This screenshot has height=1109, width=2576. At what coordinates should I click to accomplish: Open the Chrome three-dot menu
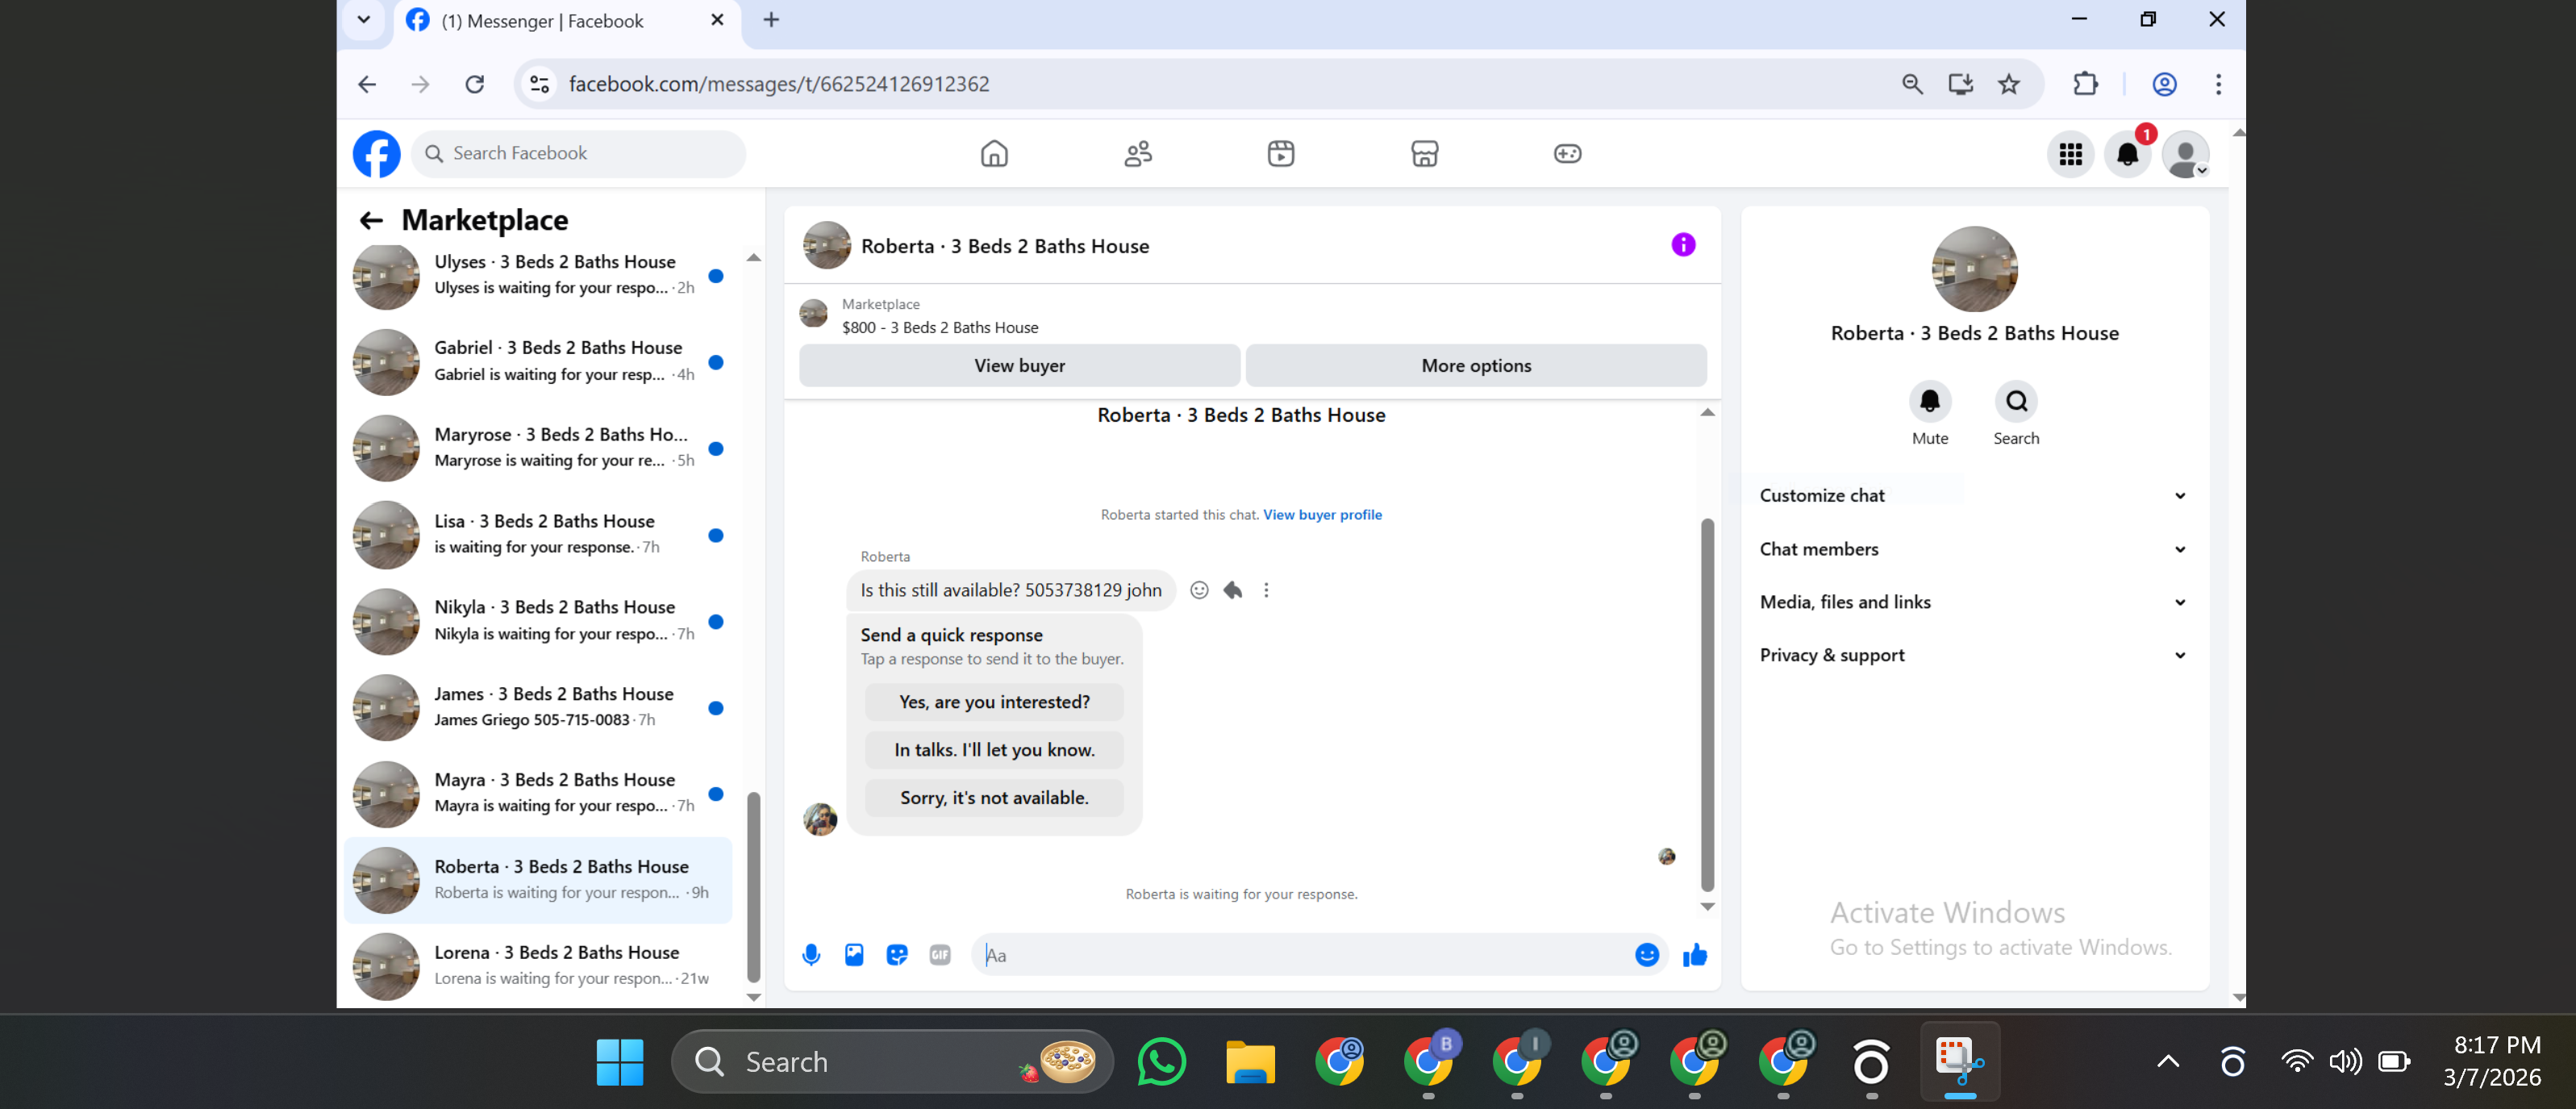[x=2218, y=84]
